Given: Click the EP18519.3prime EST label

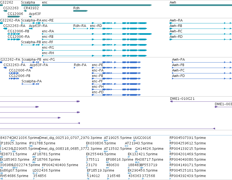Looking at the screenshot, I should pos(101,170).
